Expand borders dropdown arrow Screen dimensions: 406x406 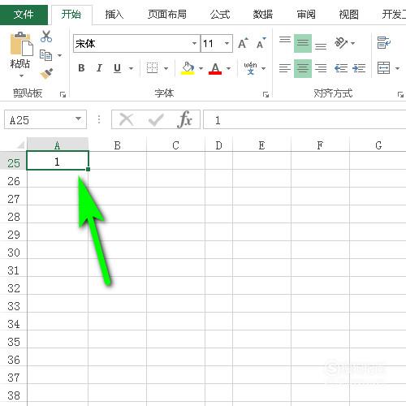point(166,68)
